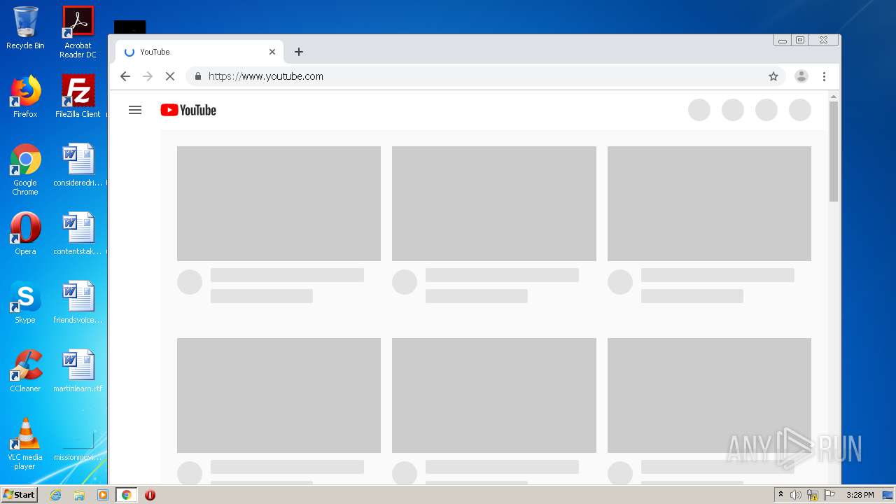Click first video thumbnail placeholder in top row
The width and height of the screenshot is (896, 504).
(x=279, y=204)
